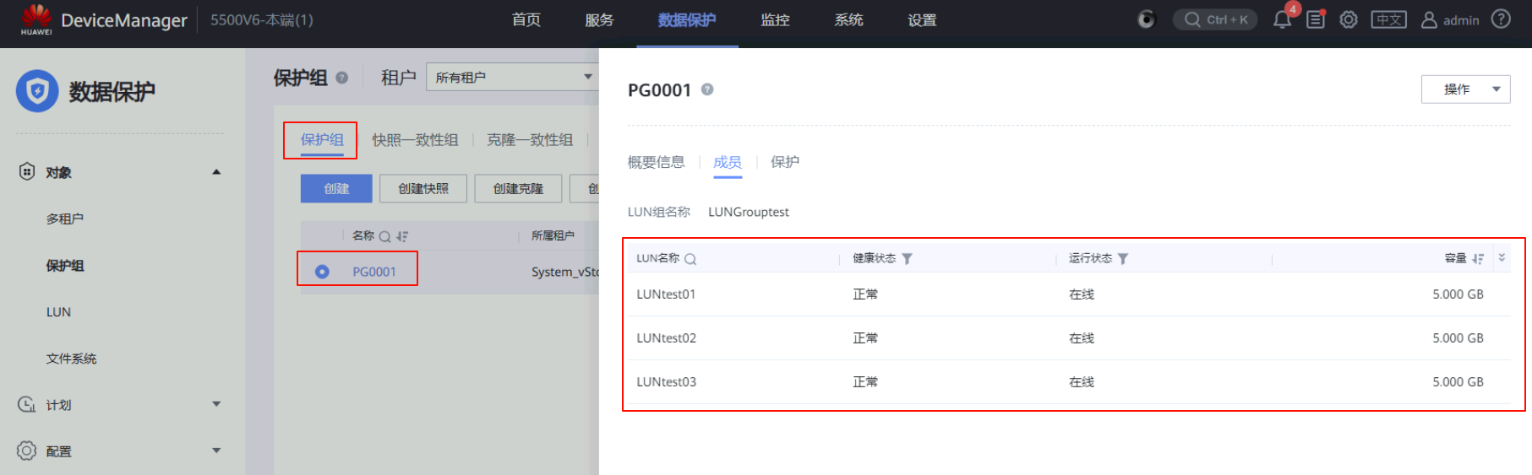Image resolution: width=1532 pixels, height=475 pixels.
Task: Filter by 运行状态 funnel icon
Action: pos(1123,259)
